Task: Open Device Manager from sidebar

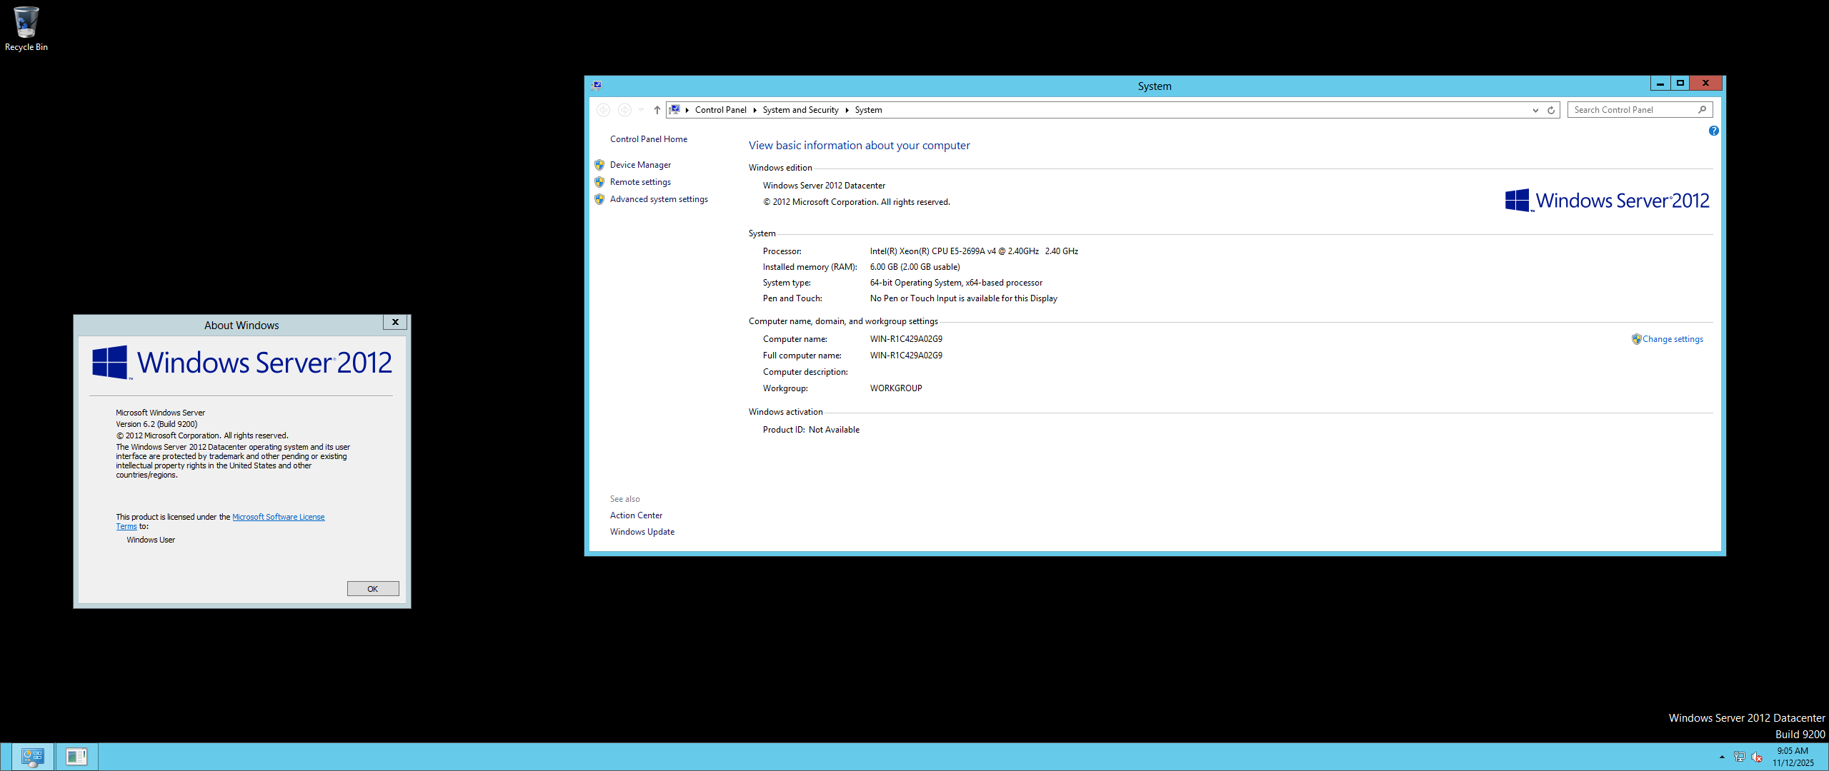Action: pos(640,165)
